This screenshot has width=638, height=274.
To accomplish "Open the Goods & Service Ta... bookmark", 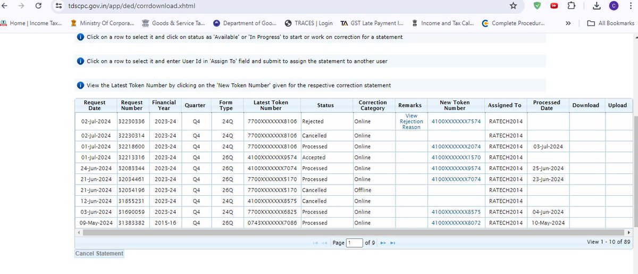I will click(173, 23).
